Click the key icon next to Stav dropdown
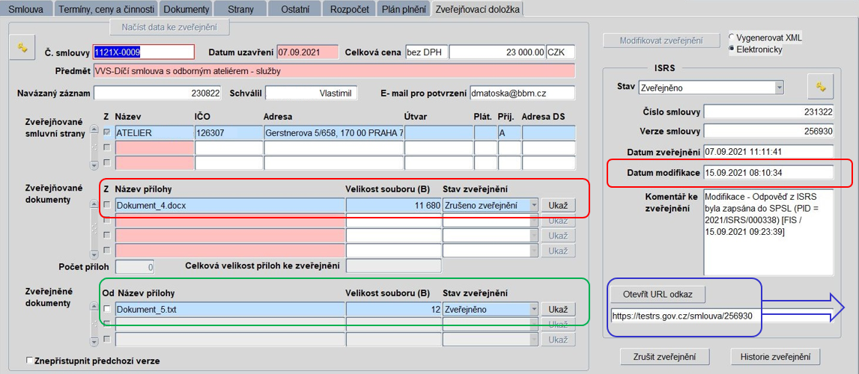 point(820,87)
